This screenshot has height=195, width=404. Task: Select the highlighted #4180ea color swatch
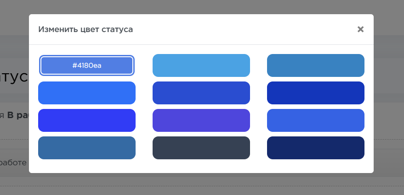click(87, 65)
